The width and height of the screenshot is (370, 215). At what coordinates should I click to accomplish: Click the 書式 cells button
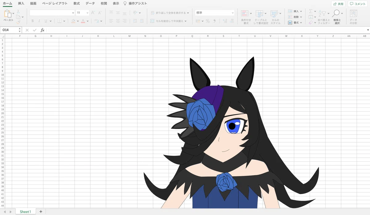(x=295, y=22)
